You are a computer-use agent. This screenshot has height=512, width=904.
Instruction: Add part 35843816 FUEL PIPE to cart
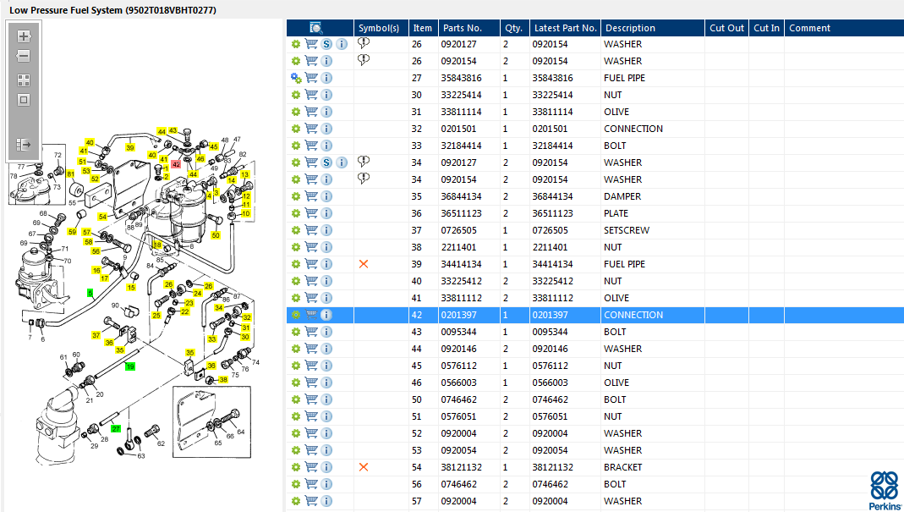point(311,78)
